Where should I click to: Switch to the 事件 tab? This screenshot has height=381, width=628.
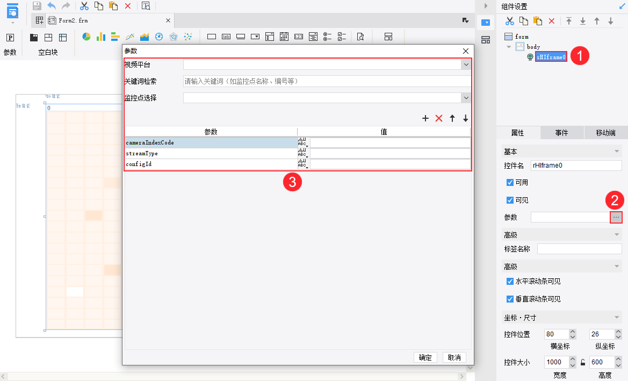561,133
